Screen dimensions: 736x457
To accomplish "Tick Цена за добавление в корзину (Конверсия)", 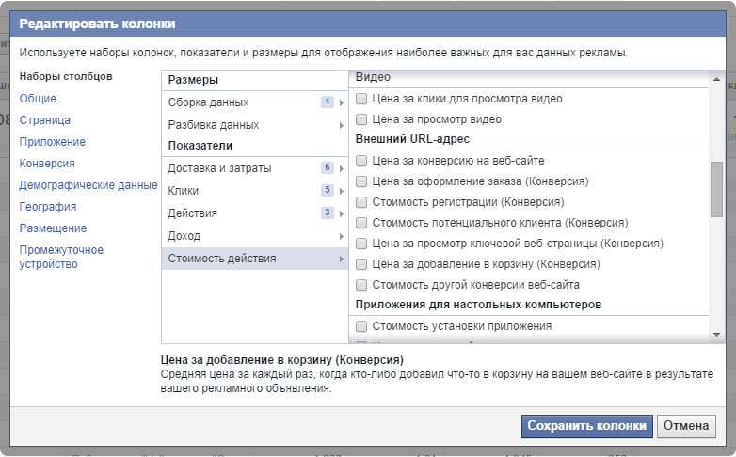I will pyautogui.click(x=361, y=264).
